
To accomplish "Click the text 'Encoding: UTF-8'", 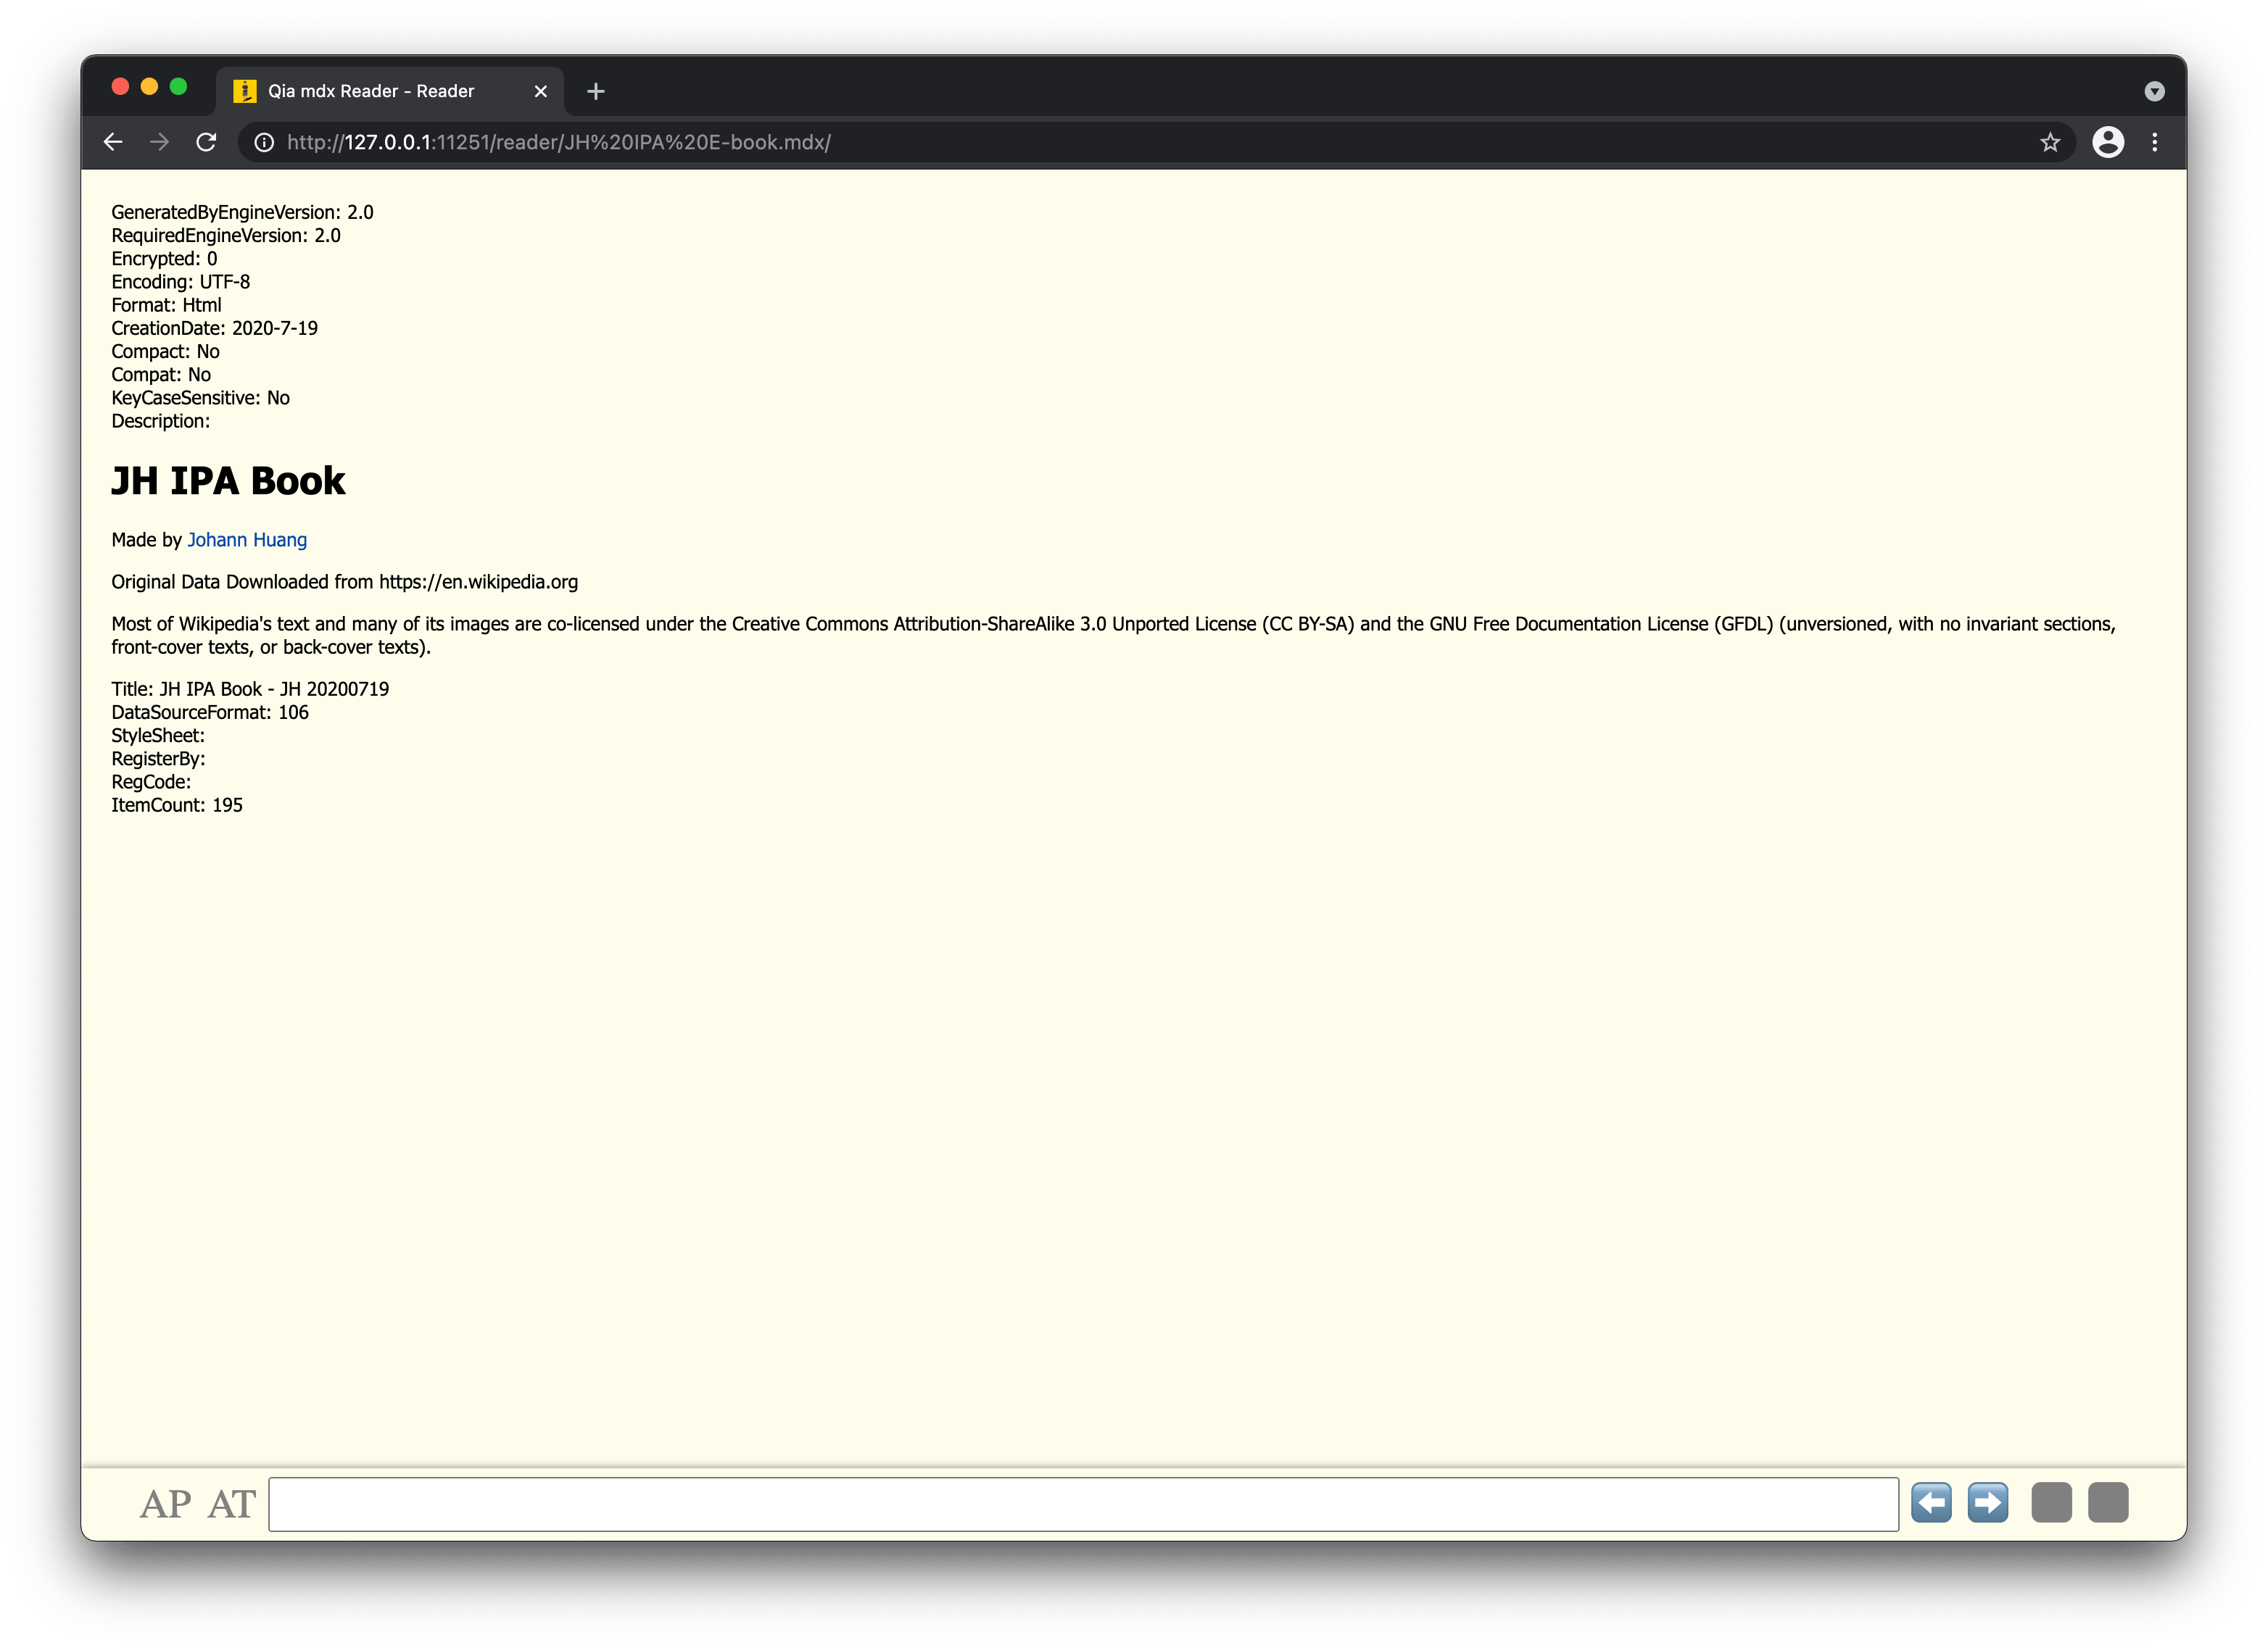I will coord(181,282).
